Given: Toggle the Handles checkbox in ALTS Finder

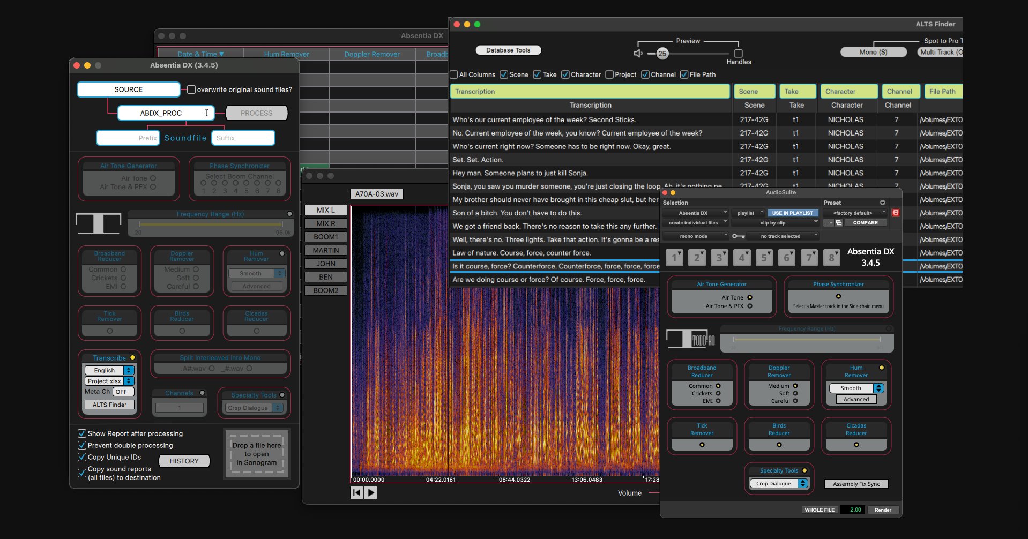Looking at the screenshot, I should click(x=739, y=53).
